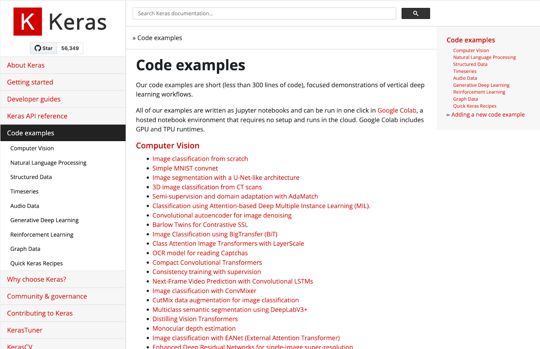Jump to Computer Vision from right panel
Image resolution: width=540 pixels, height=349 pixels.
(471, 51)
